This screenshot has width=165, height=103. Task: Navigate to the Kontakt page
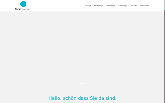(134, 6)
